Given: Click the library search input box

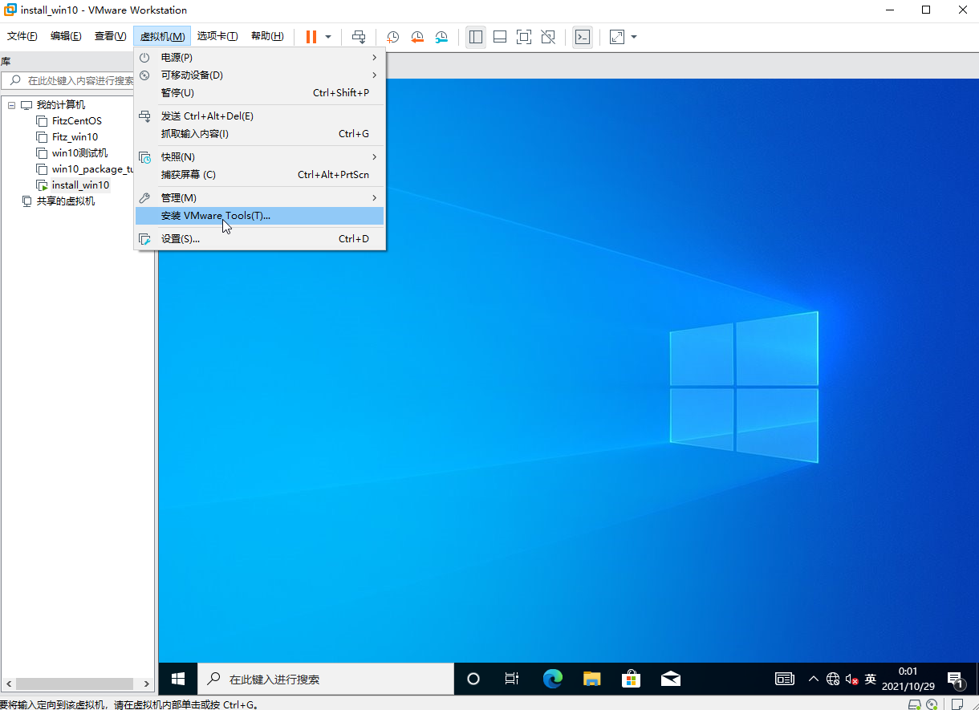Looking at the screenshot, I should click(79, 80).
